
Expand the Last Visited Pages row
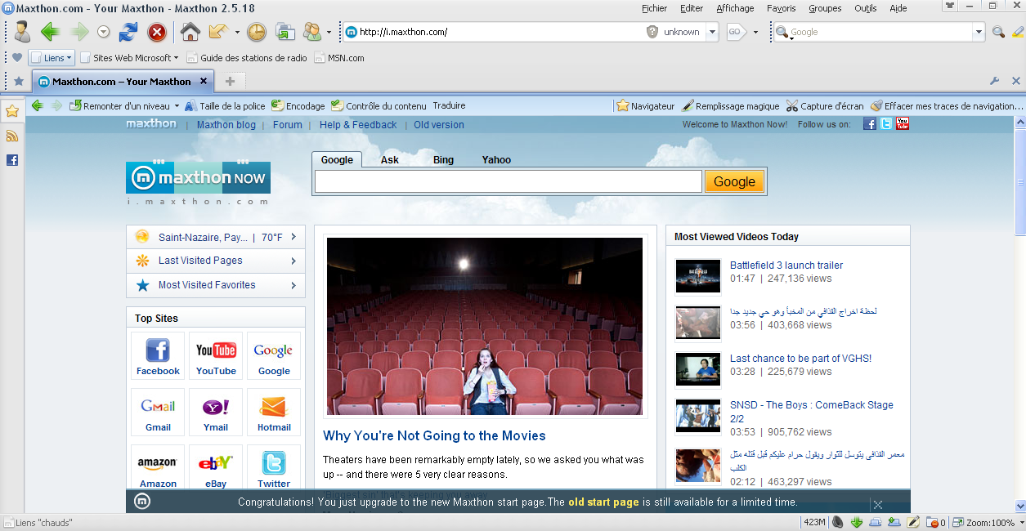(216, 261)
